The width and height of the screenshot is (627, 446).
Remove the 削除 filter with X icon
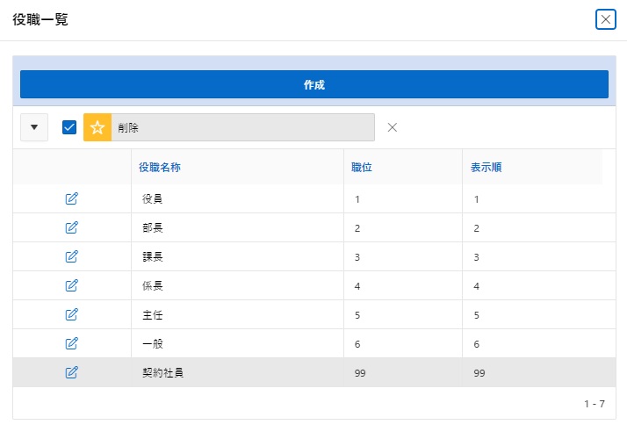click(x=393, y=127)
